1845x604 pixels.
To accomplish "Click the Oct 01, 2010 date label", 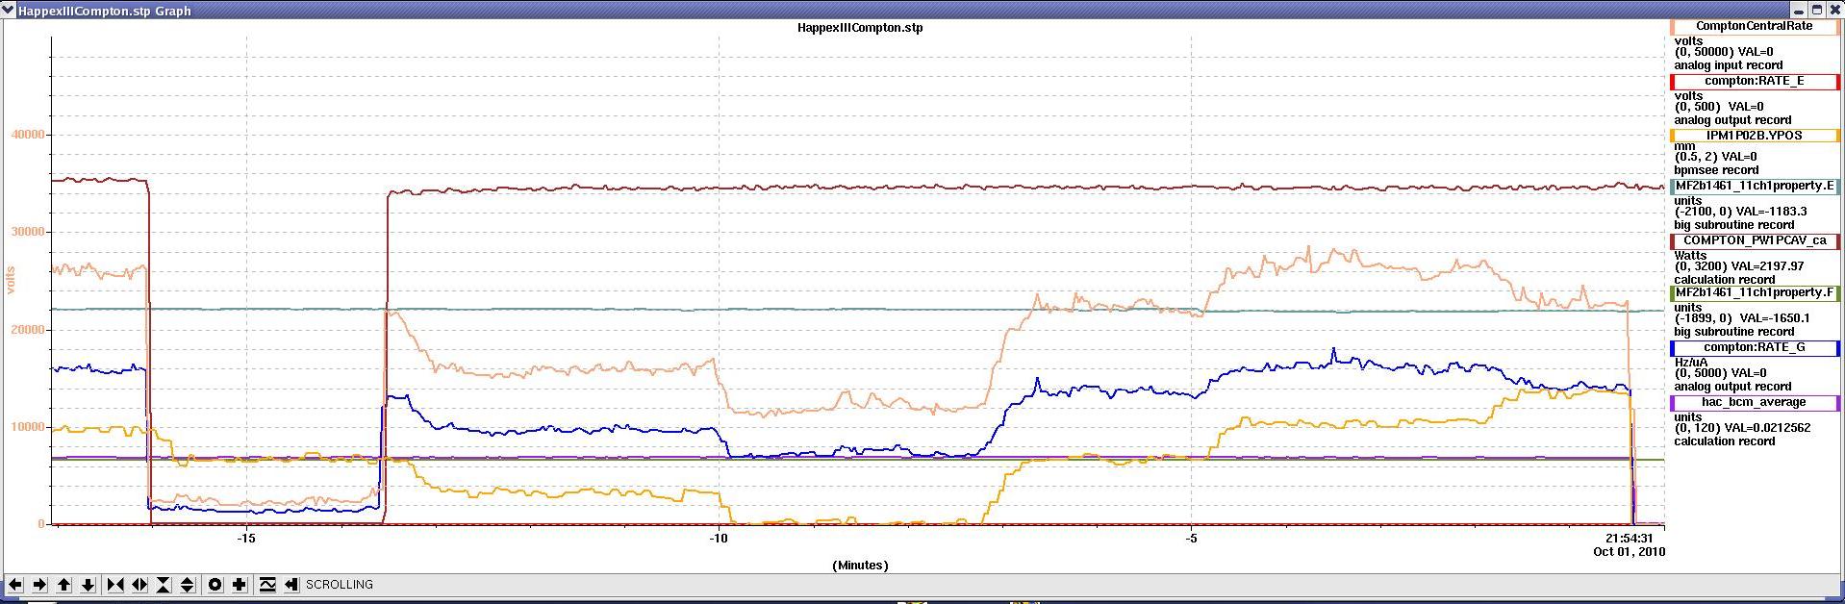I will point(1629,552).
